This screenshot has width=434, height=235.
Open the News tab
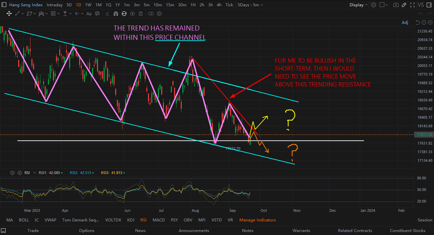click(140, 230)
